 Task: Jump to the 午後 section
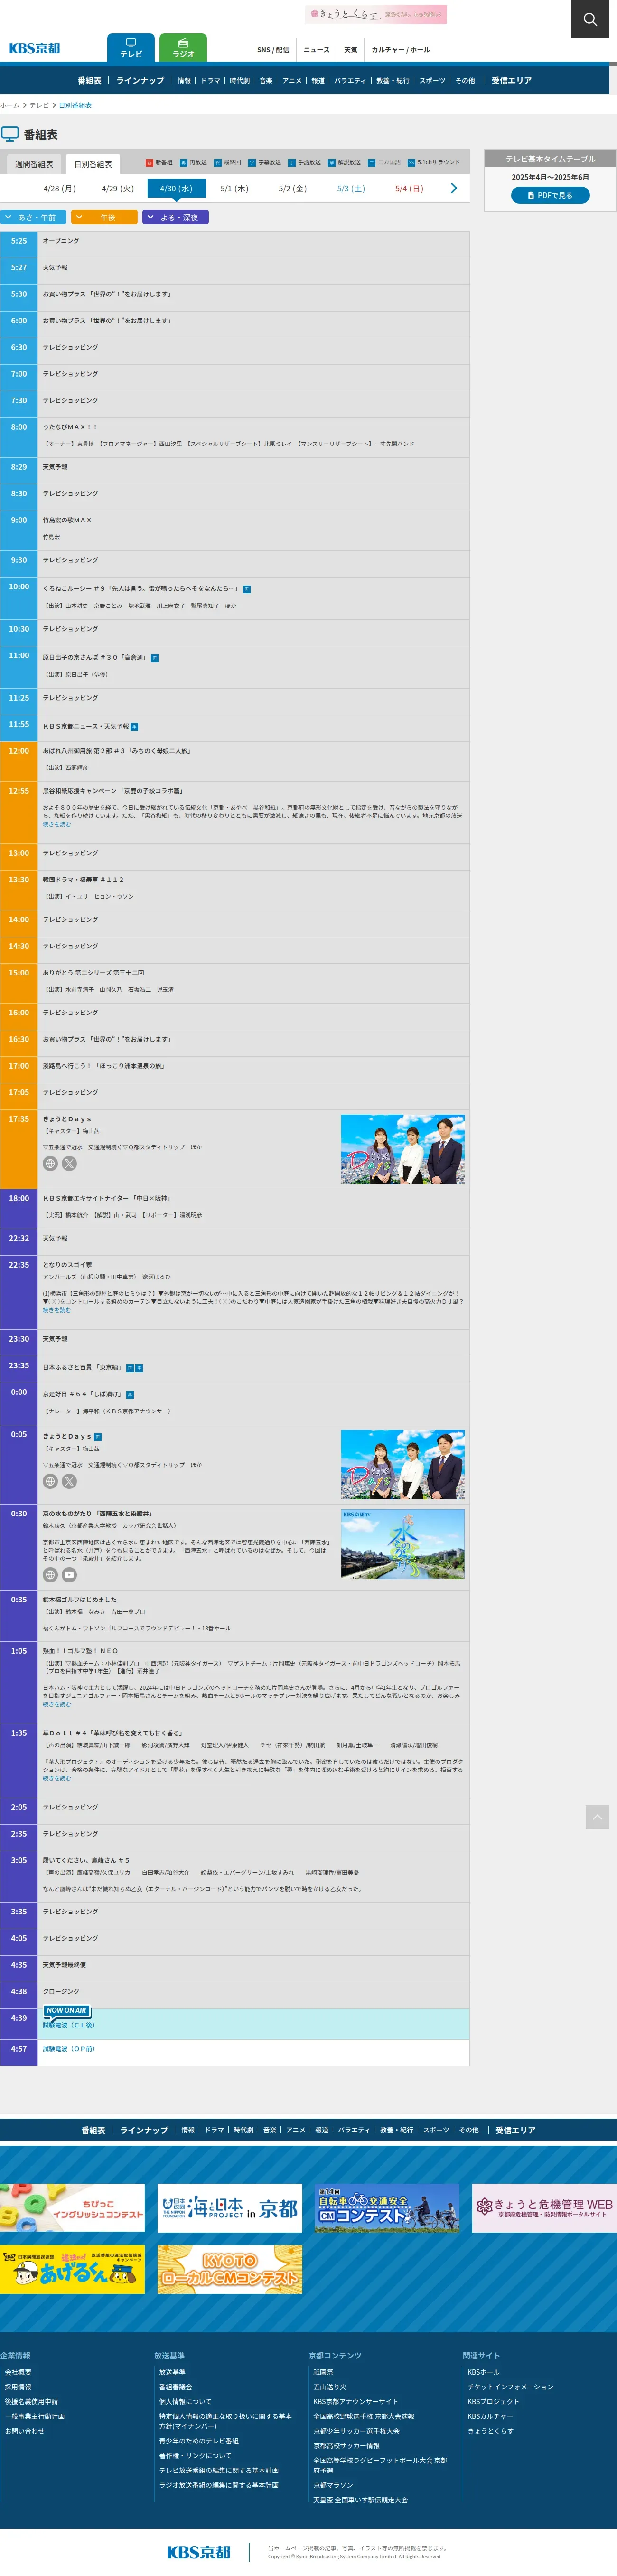(x=104, y=217)
